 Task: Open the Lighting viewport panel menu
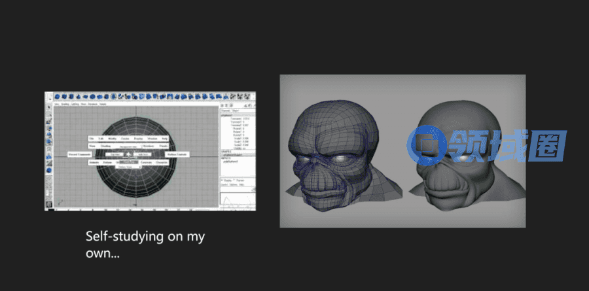click(x=75, y=104)
